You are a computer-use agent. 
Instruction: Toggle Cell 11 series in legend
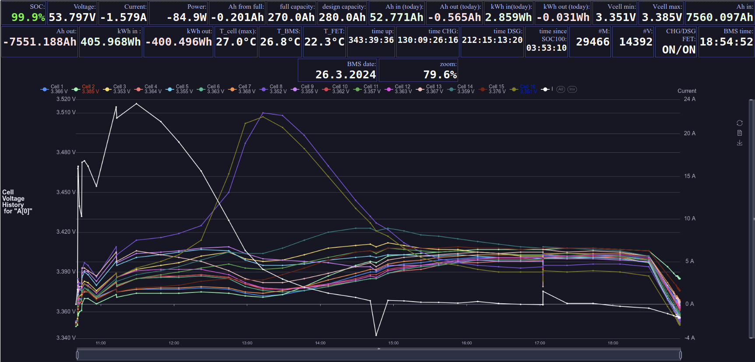tap(367, 89)
